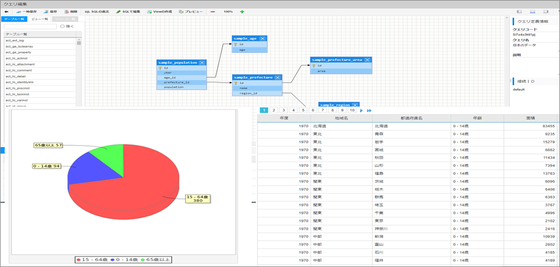Zoom in with the green plus icon
The image size is (560, 267).
tap(242, 12)
